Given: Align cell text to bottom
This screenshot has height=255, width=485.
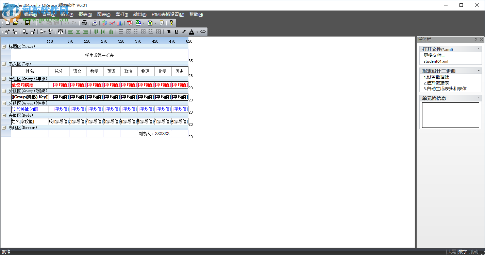Looking at the screenshot, I should [x=111, y=32].
